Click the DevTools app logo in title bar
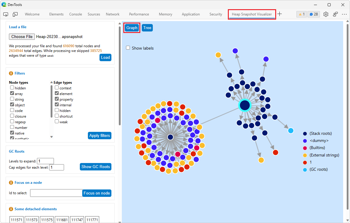 click(4, 4)
